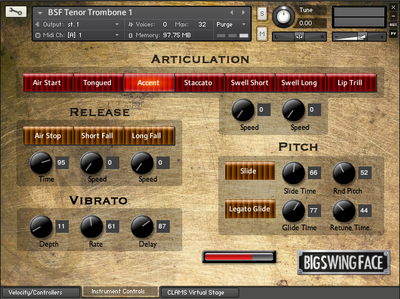Select the Air Start articulation
Viewport: 400px width, 299px height.
49,83
